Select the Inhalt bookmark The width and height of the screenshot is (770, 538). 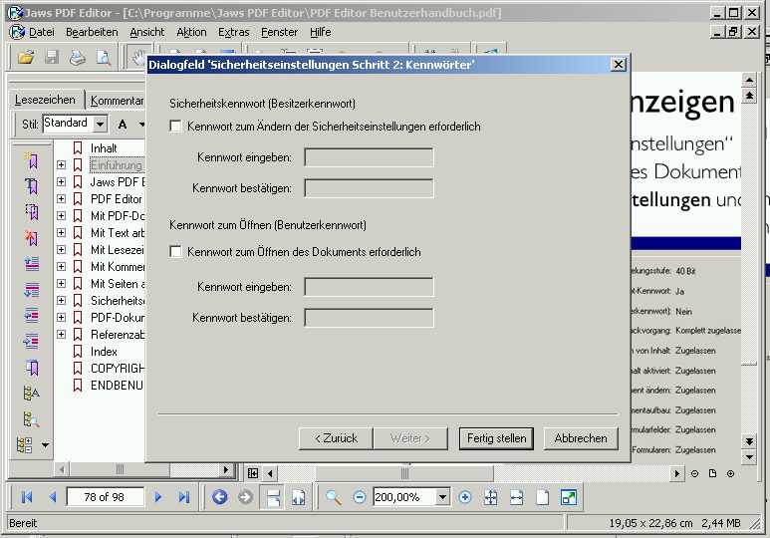104,148
